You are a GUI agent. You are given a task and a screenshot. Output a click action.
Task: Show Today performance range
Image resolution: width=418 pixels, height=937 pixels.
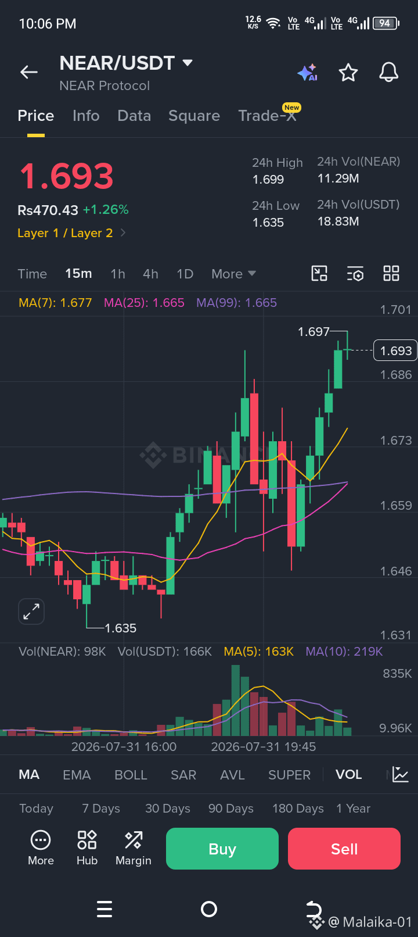pyautogui.click(x=36, y=809)
